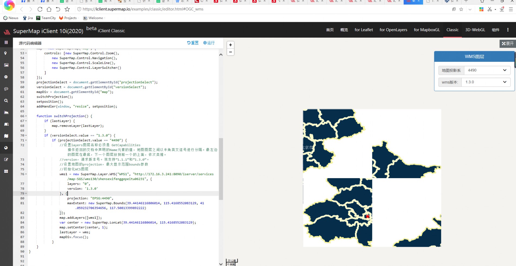This screenshot has width=516, height=266.
Task: Open the jira bookmark
Action: pyautogui.click(x=28, y=18)
